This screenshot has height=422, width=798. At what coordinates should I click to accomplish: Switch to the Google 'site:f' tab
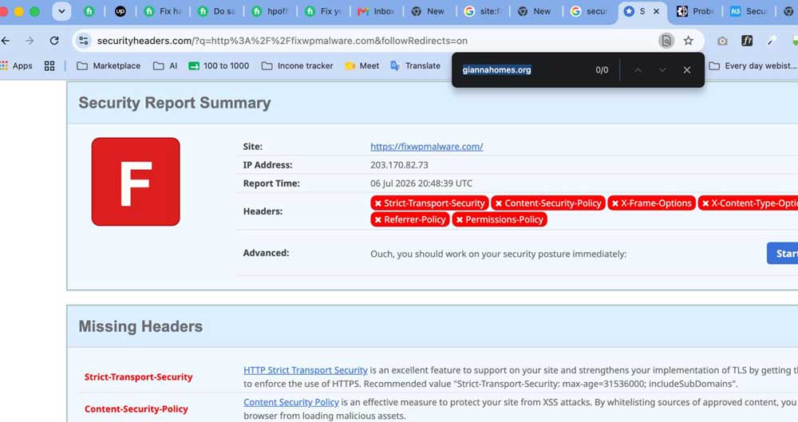tap(483, 11)
